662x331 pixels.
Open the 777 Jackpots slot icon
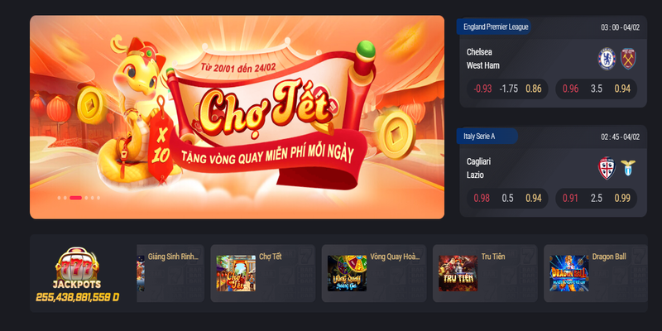tap(77, 264)
